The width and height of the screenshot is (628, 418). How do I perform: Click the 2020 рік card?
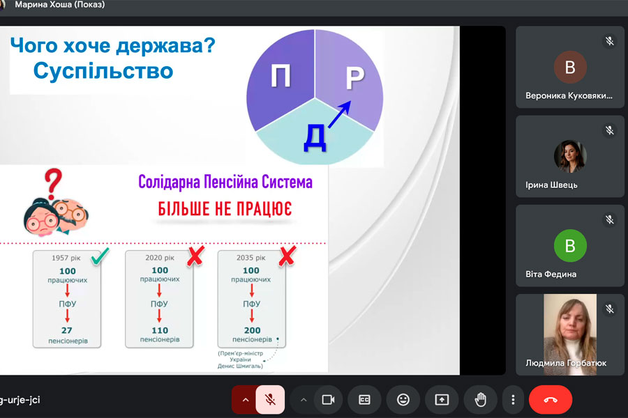(x=159, y=298)
